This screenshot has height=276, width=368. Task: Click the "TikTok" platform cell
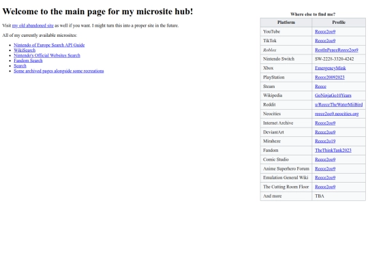point(286,41)
